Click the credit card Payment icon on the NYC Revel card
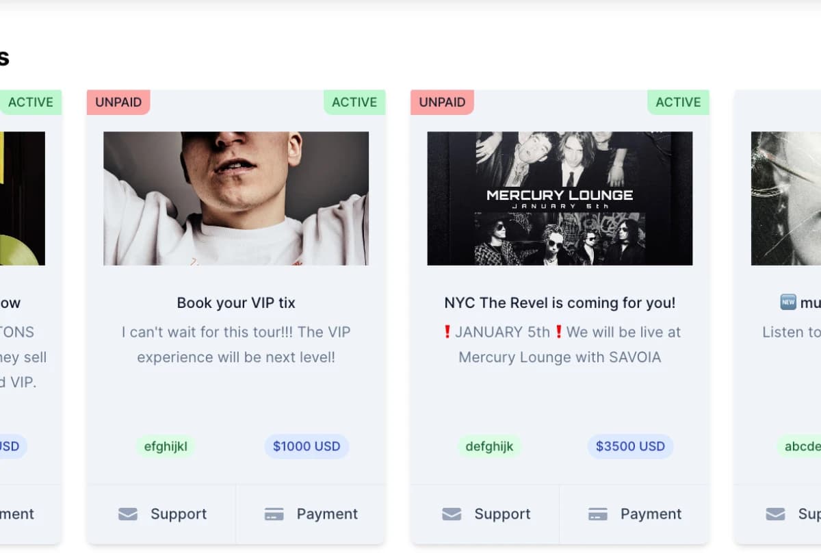821x553 pixels. point(599,513)
